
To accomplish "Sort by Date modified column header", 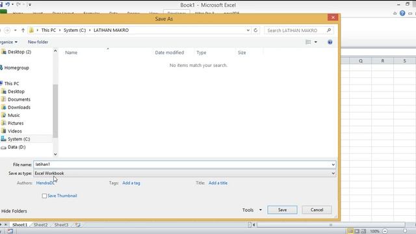I will (x=169, y=53).
